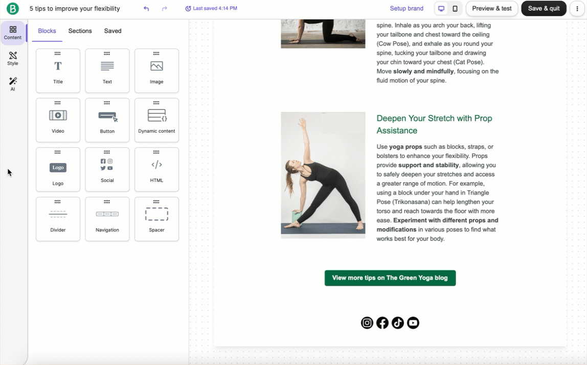The image size is (587, 365).
Task: Redo the last undone action
Action: point(165,9)
